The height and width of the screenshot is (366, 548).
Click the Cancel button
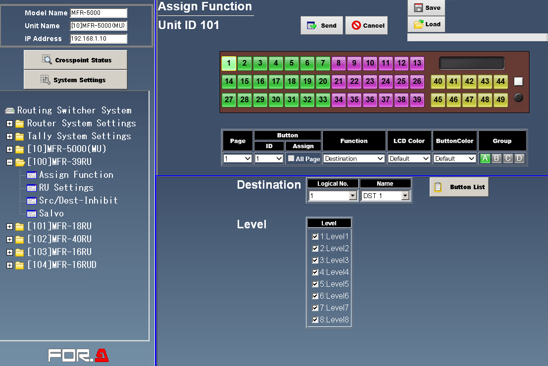coord(367,26)
